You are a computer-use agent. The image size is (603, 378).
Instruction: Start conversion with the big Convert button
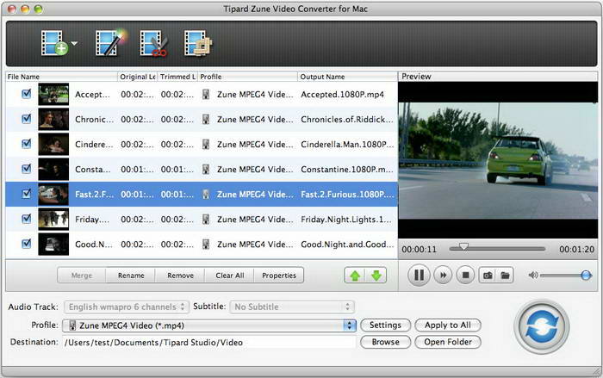point(542,327)
